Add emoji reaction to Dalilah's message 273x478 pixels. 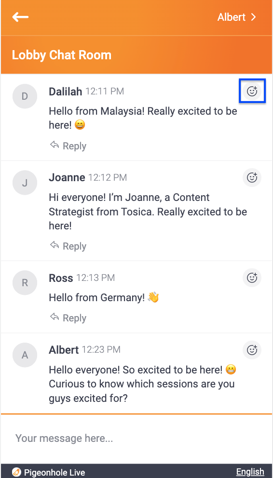pyautogui.click(x=252, y=91)
